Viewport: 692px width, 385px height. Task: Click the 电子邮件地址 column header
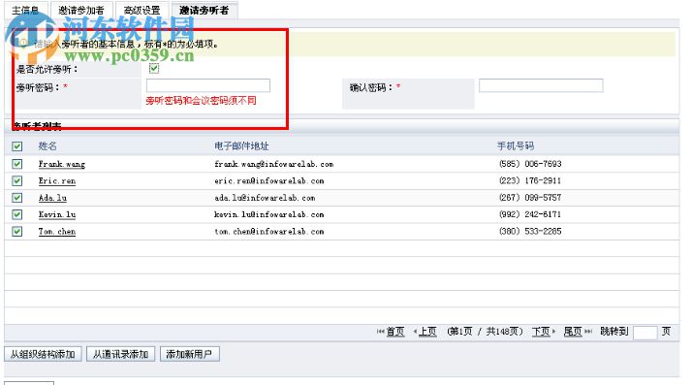click(241, 146)
